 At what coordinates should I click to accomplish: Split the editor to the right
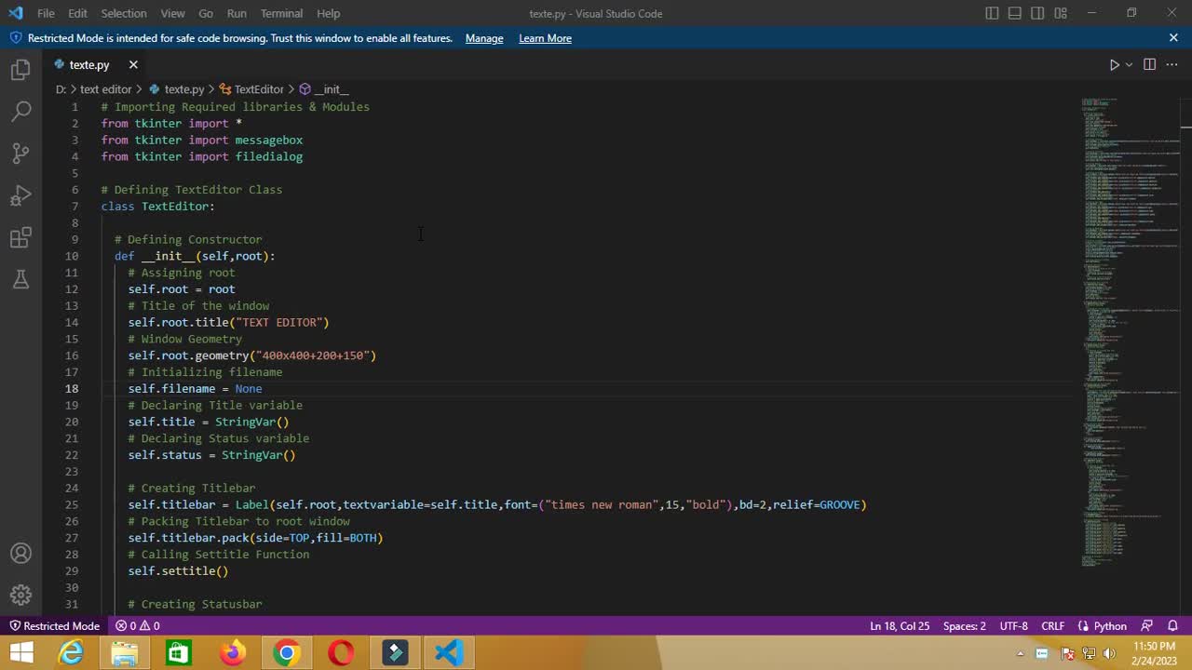tap(1149, 64)
